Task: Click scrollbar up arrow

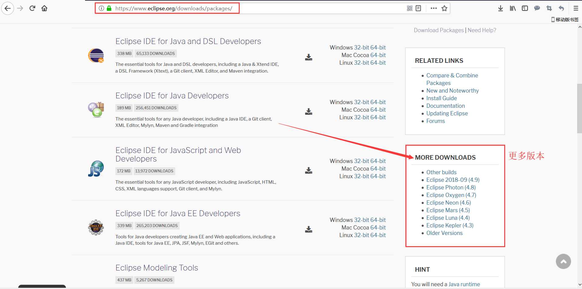Action: click(580, 27)
